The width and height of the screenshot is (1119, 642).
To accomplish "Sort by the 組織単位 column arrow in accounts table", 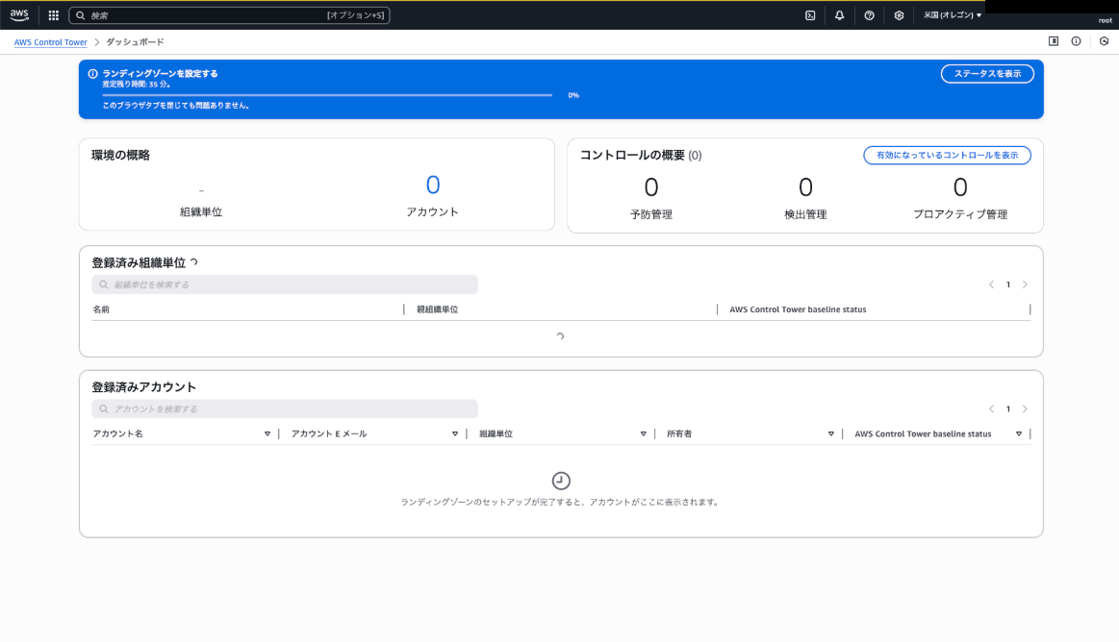I will point(643,434).
